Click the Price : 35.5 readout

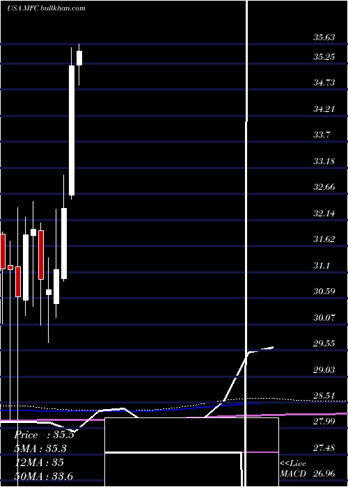[x=44, y=435]
